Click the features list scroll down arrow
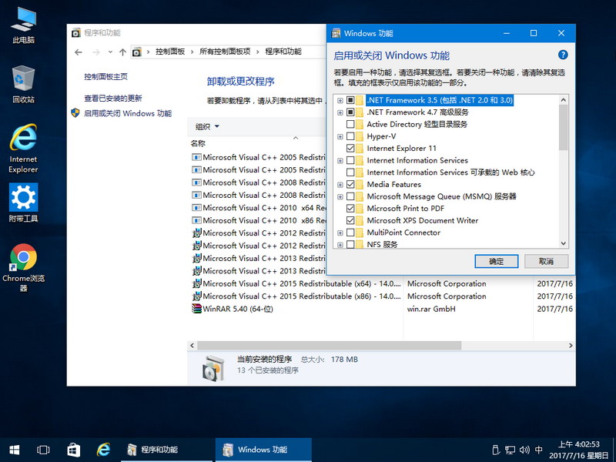The height and width of the screenshot is (462, 616). (563, 243)
